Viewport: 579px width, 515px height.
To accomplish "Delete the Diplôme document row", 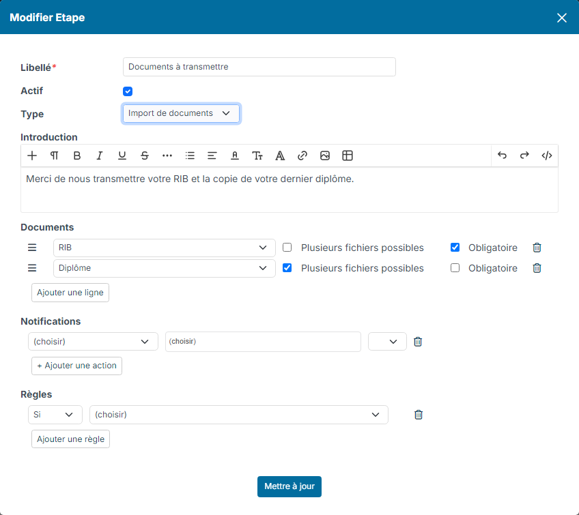I will pos(537,268).
